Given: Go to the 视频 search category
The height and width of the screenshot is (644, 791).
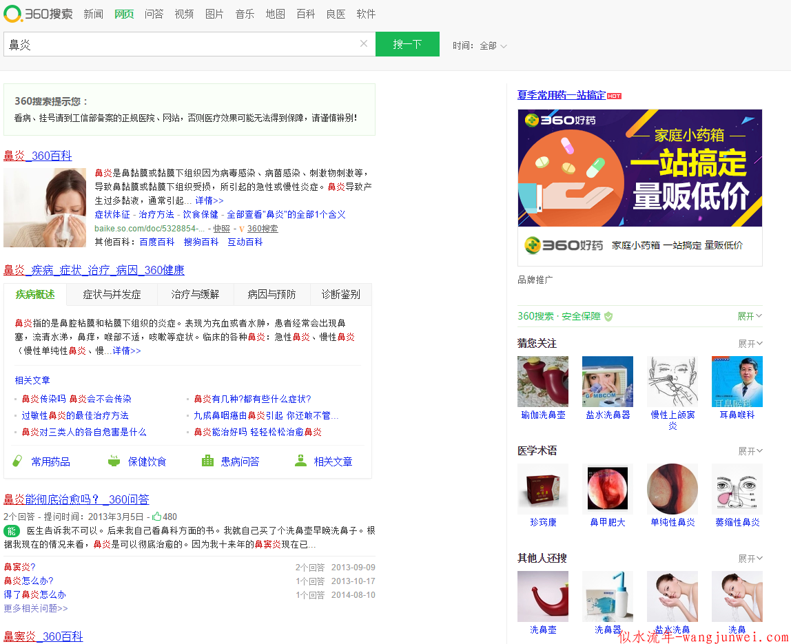Looking at the screenshot, I should 184,14.
